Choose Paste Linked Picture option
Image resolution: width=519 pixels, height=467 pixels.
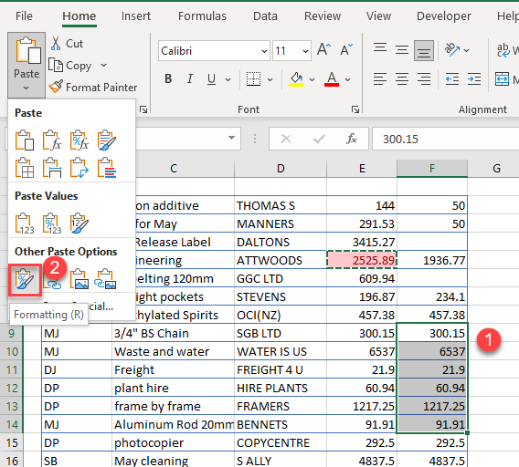tap(106, 279)
